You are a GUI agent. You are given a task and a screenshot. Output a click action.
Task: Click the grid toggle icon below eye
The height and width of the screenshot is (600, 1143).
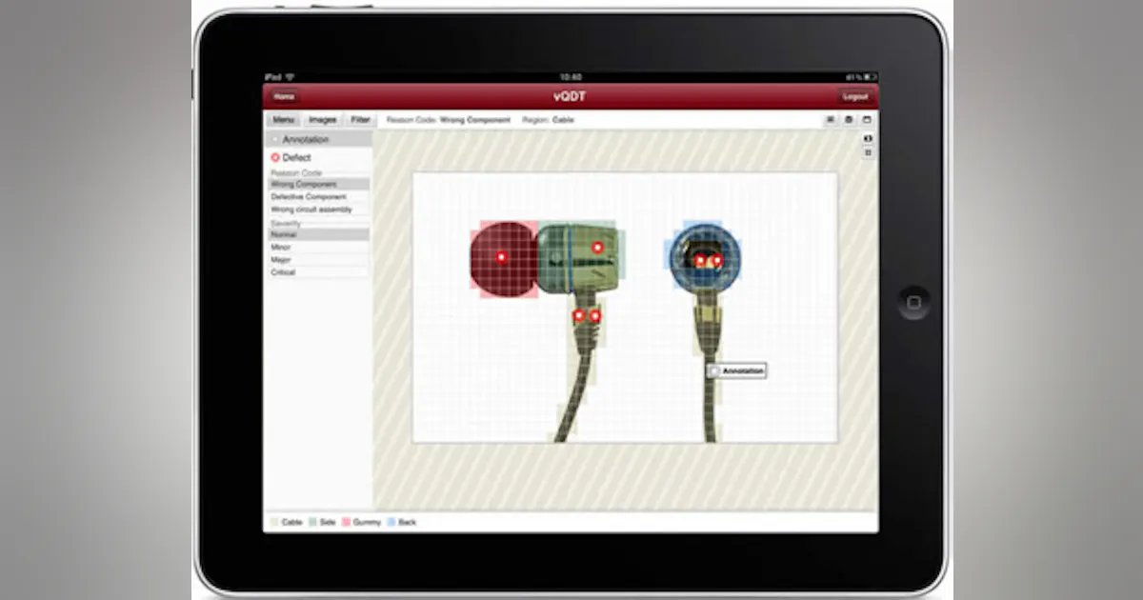point(868,152)
